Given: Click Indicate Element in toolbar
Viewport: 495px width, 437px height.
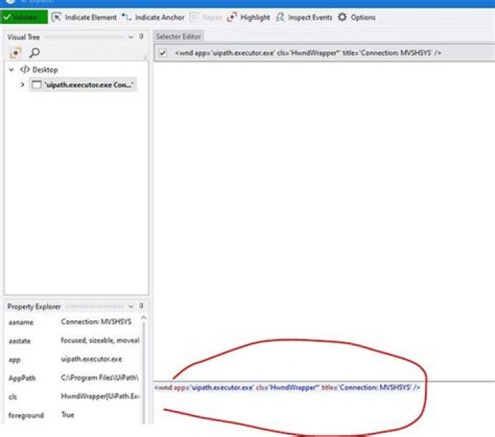Looking at the screenshot, I should 85,17.
